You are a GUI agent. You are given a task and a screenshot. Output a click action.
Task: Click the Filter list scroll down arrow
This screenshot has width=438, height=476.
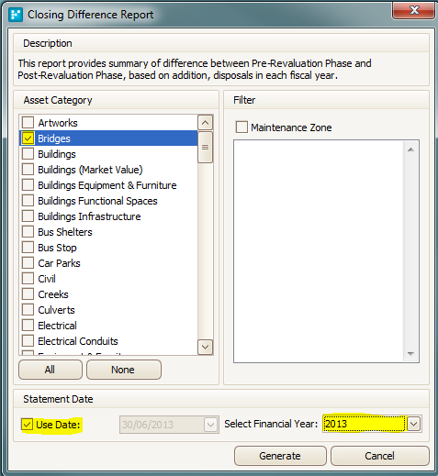(x=410, y=354)
